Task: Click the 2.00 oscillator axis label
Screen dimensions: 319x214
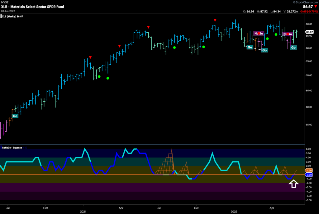Action: 308,166
